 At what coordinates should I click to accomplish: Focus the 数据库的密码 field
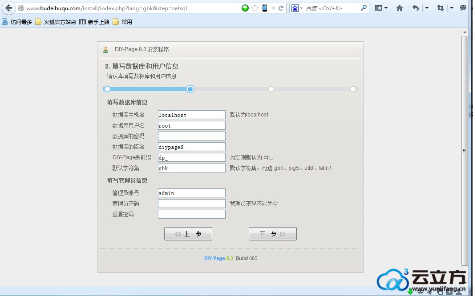coord(191,136)
